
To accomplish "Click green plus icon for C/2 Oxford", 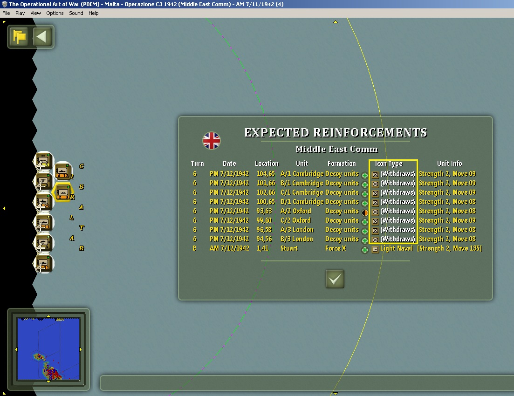I will pos(364,222).
